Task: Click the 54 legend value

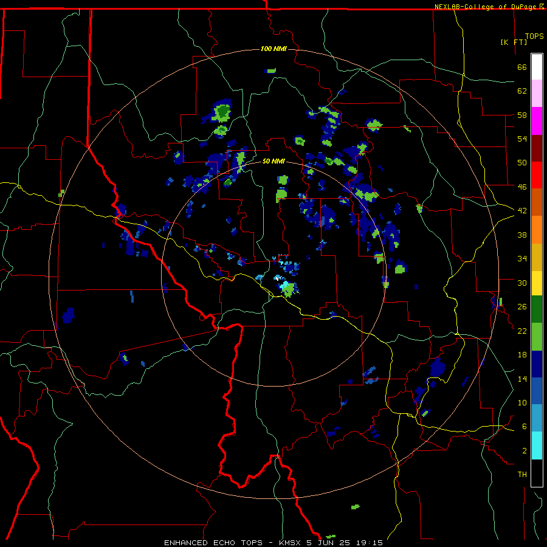Action: [522, 139]
